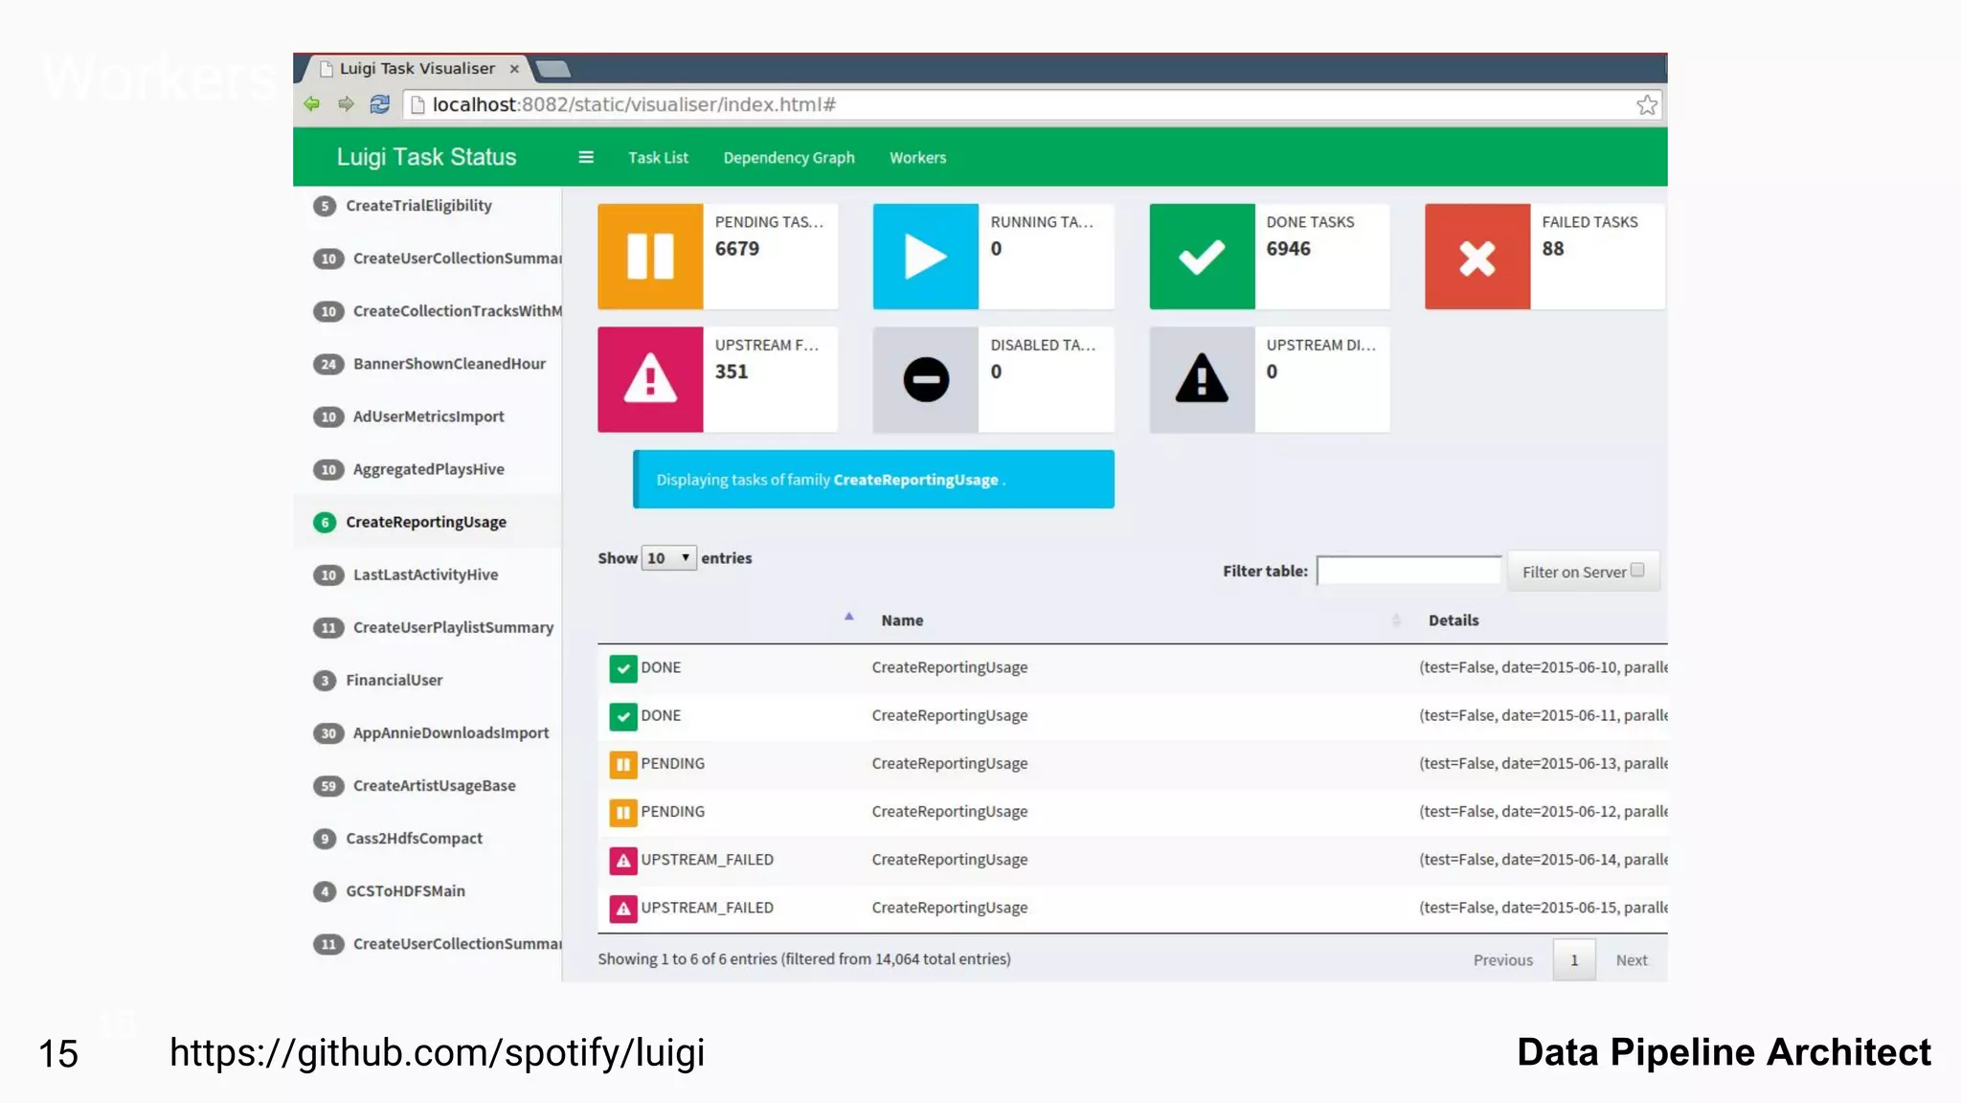Go to Next page of results

click(1631, 960)
